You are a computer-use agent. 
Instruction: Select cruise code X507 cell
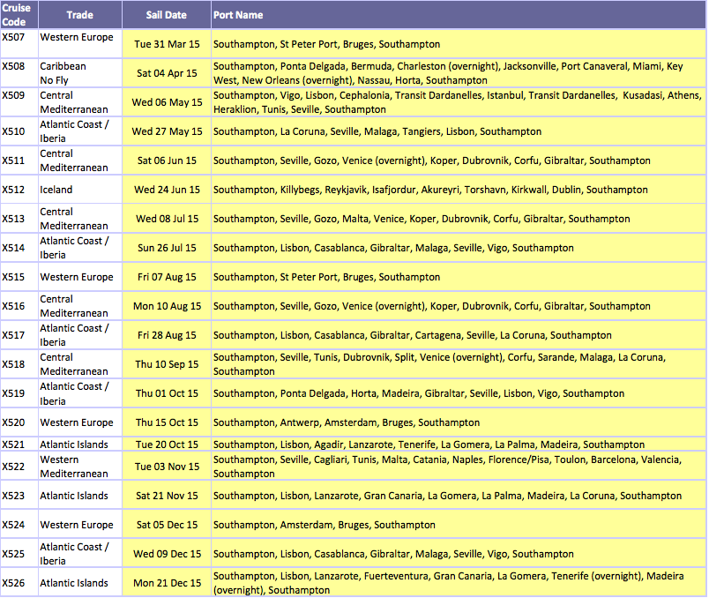[x=19, y=38]
